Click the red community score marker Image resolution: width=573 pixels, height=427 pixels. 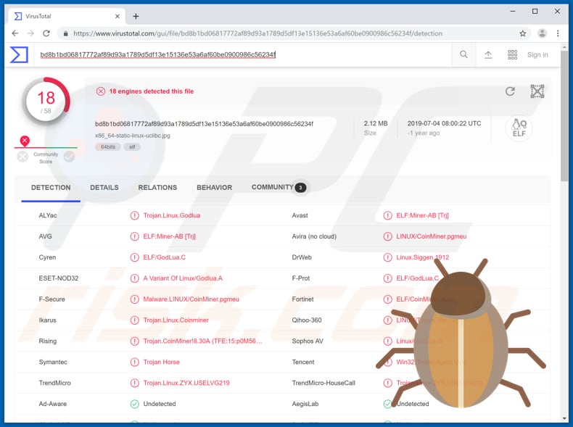25,141
